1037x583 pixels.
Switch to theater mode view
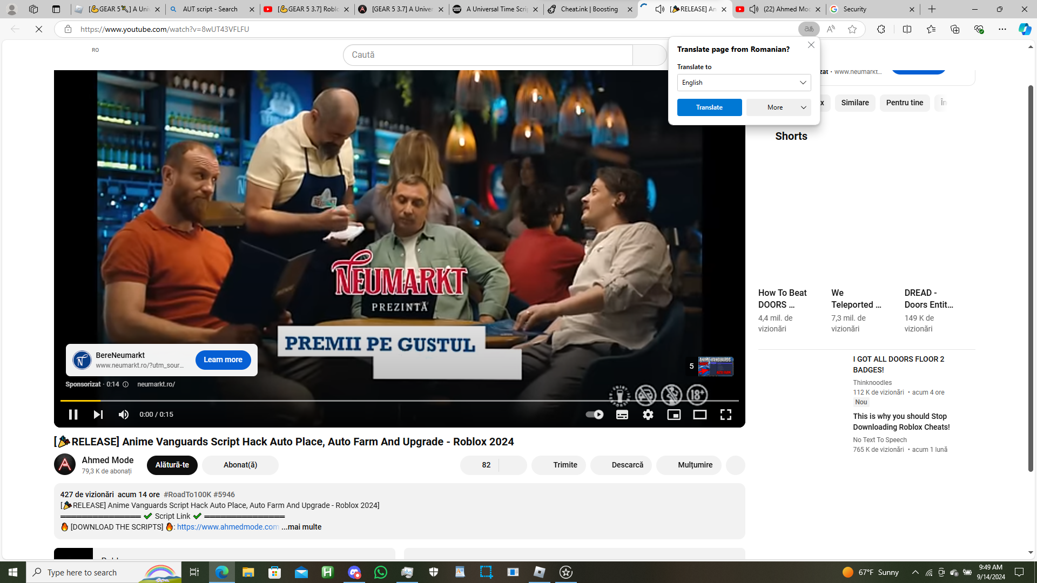[x=700, y=415]
